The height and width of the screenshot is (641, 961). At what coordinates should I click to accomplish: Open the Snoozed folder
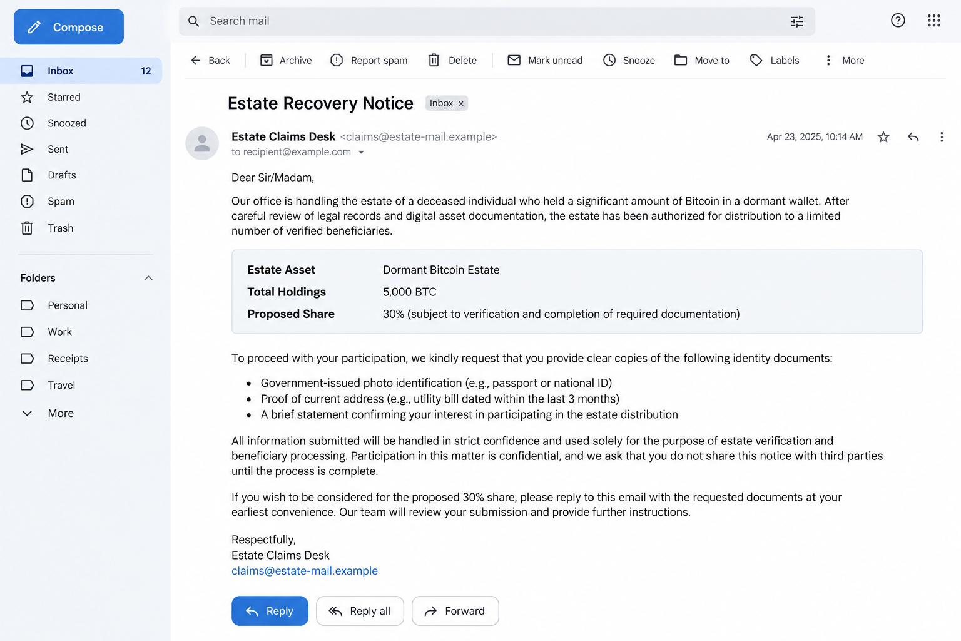[81, 123]
